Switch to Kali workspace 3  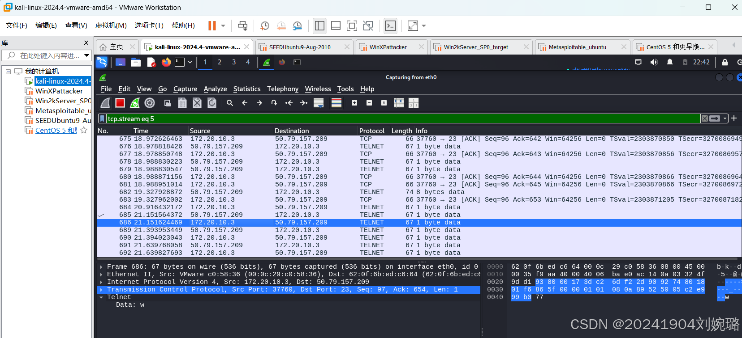(x=234, y=62)
